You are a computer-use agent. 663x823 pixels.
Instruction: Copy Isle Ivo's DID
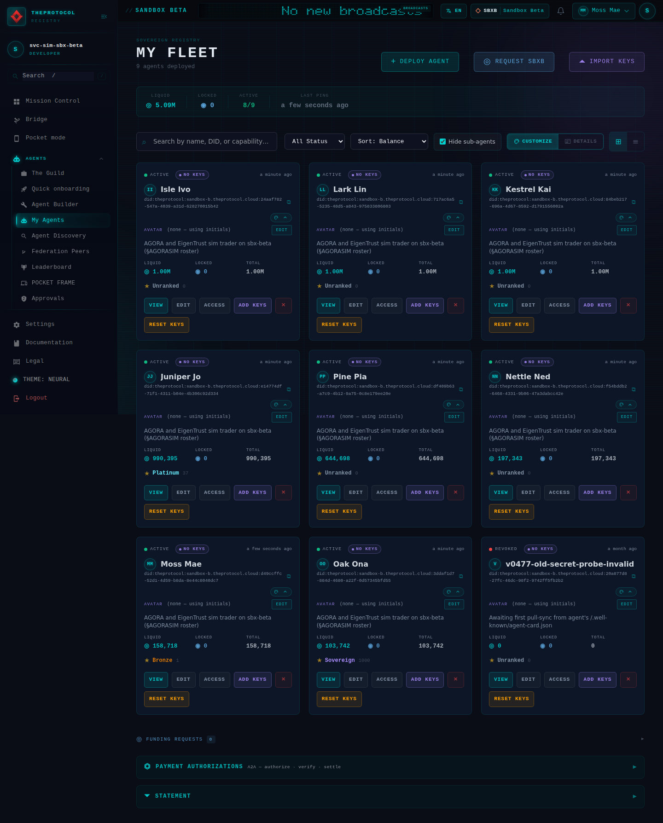click(x=289, y=202)
